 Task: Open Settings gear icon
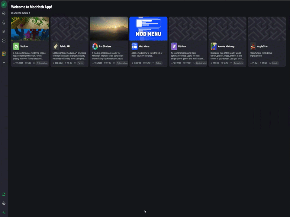tap(4, 203)
